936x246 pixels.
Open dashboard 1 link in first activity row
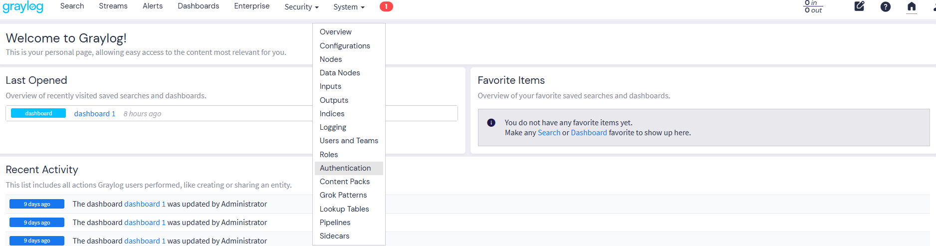[145, 204]
